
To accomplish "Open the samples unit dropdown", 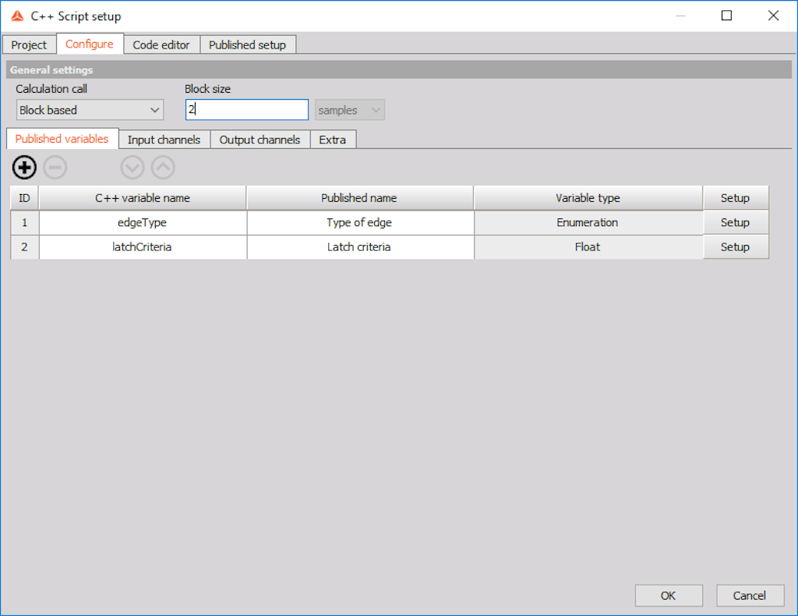I will pos(350,110).
